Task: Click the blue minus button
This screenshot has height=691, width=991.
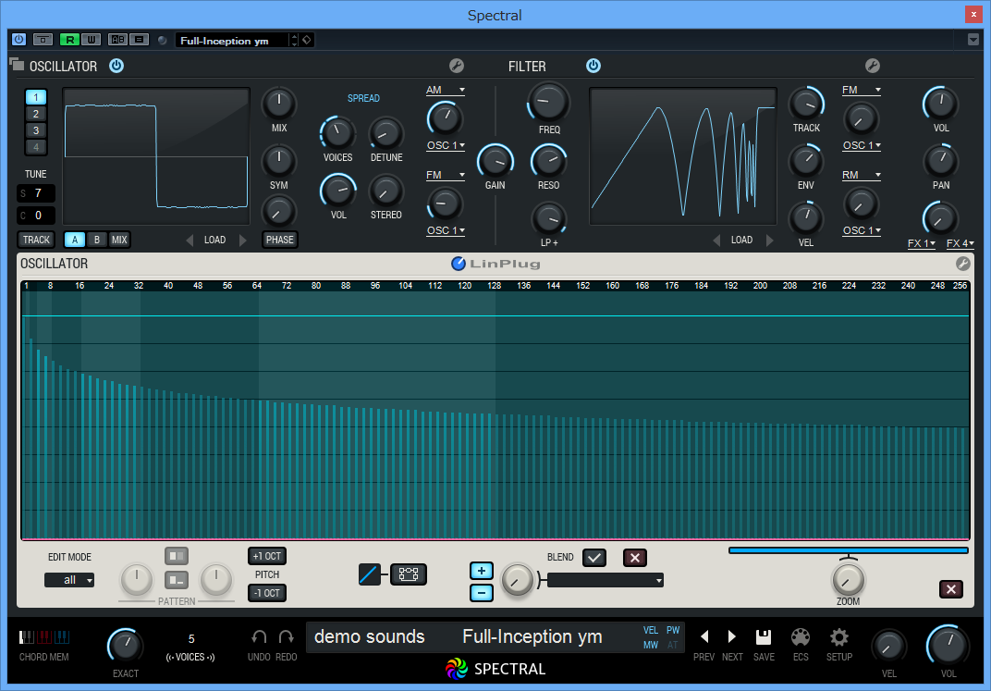Action: pos(482,593)
